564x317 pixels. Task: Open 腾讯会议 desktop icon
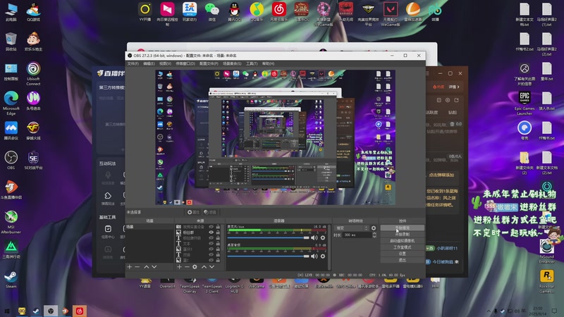[x=11, y=131]
